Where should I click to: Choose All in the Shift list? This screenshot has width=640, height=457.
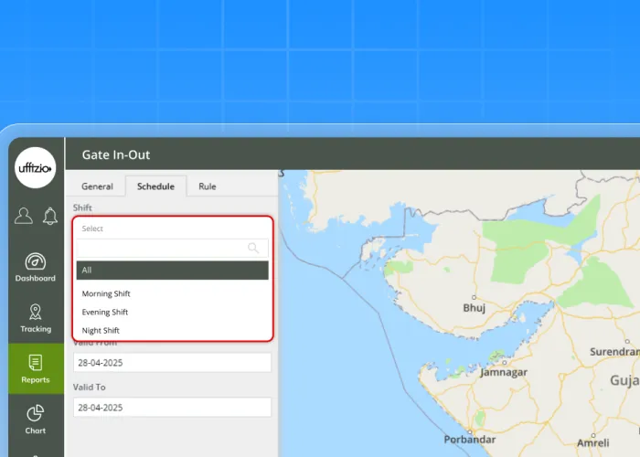[x=172, y=271]
